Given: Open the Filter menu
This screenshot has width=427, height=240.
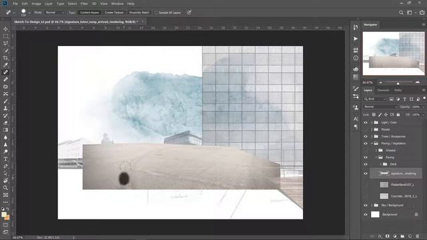Looking at the screenshot, I should click(x=84, y=4).
